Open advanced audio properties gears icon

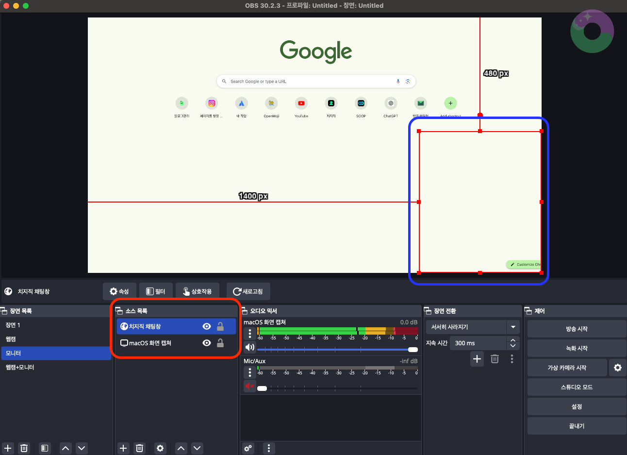[248, 448]
